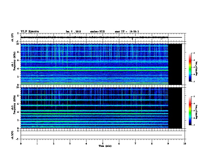Click the flat ch.3 voltage trace line

click(101, 135)
